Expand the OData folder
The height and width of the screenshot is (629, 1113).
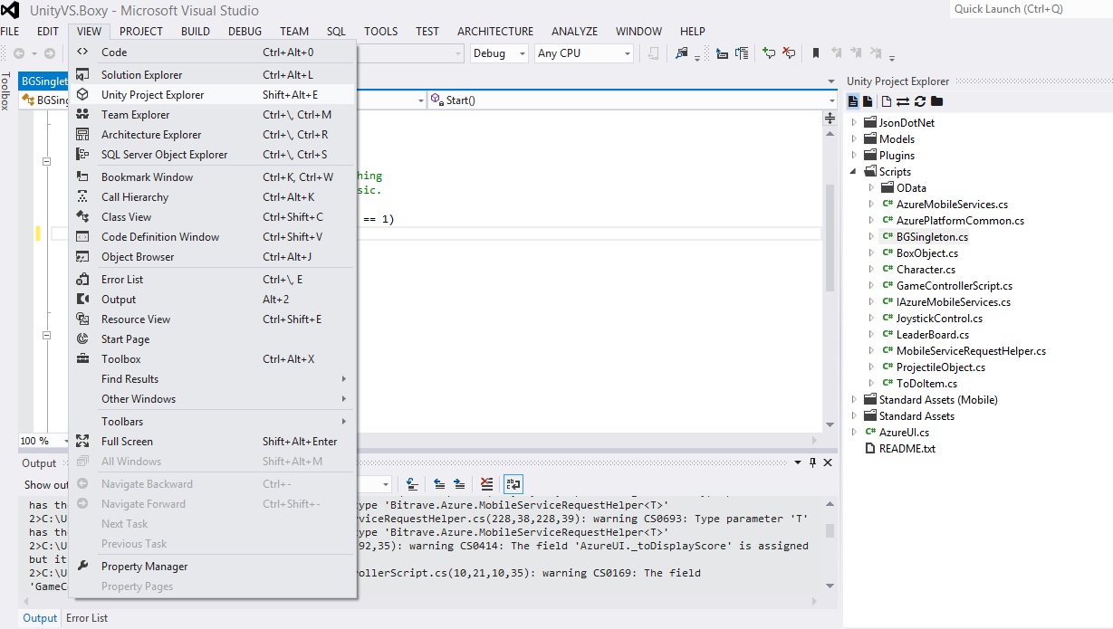(x=871, y=188)
